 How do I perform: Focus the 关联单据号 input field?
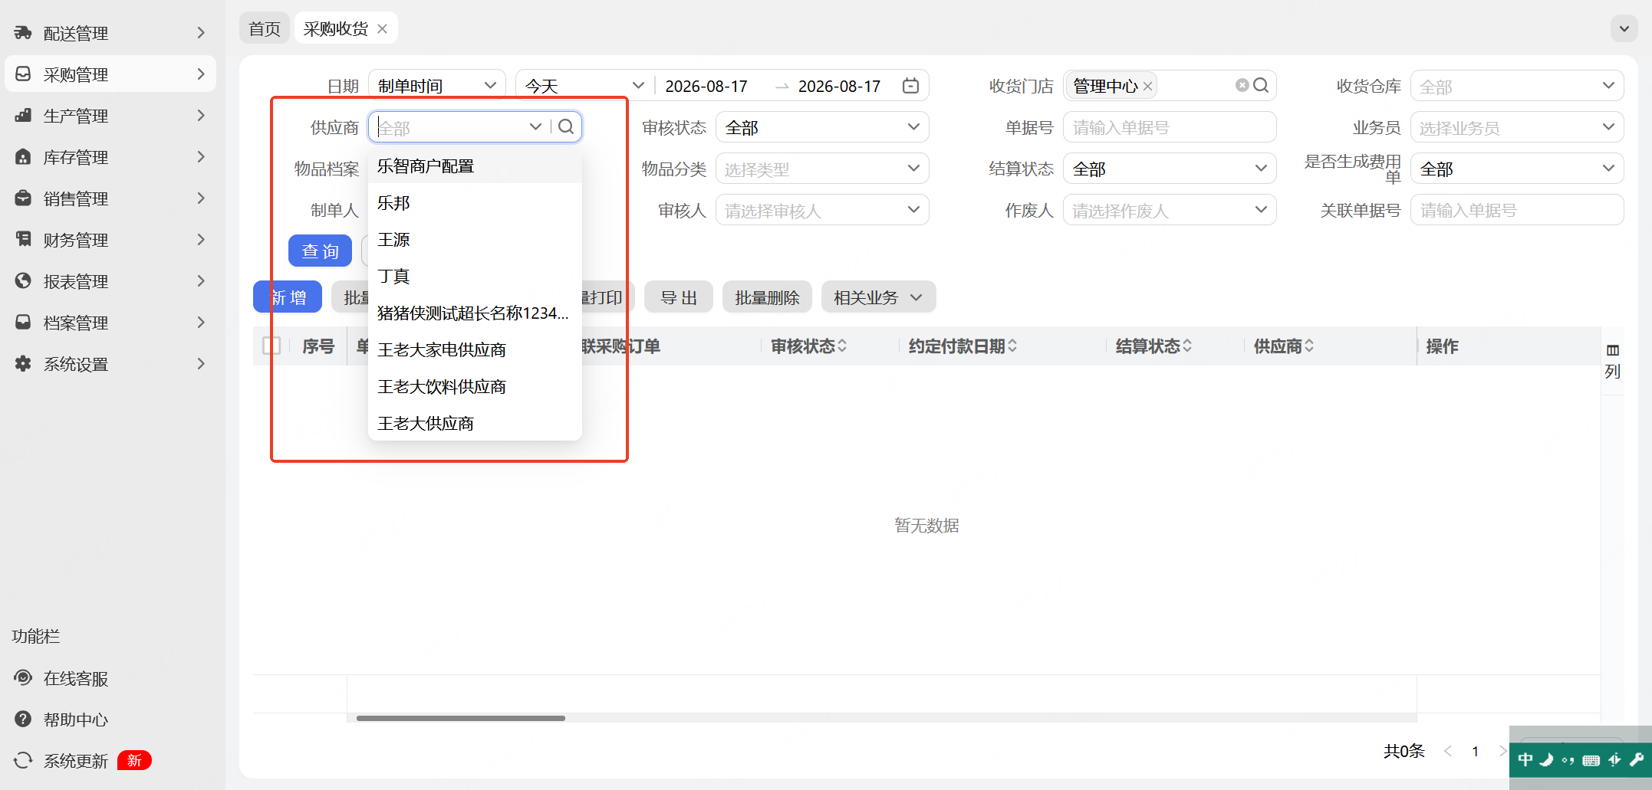[1516, 210]
